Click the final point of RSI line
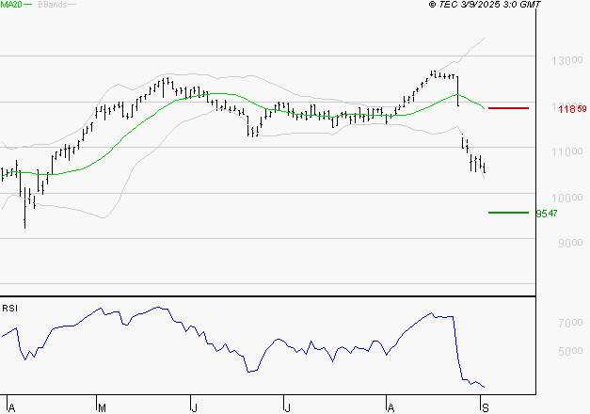The width and height of the screenshot is (590, 414). point(485,387)
